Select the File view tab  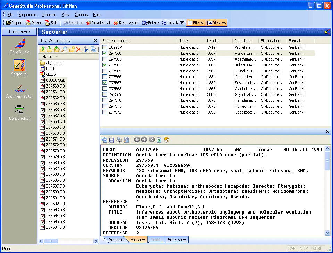coord(138,240)
